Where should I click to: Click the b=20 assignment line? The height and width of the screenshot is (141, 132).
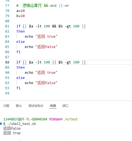tap(20, 16)
